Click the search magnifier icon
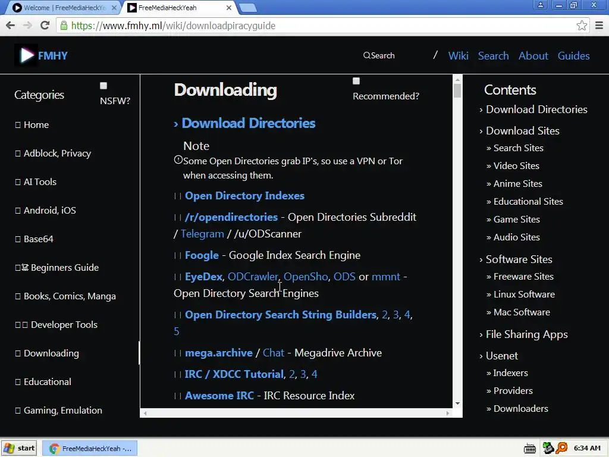 [366, 55]
